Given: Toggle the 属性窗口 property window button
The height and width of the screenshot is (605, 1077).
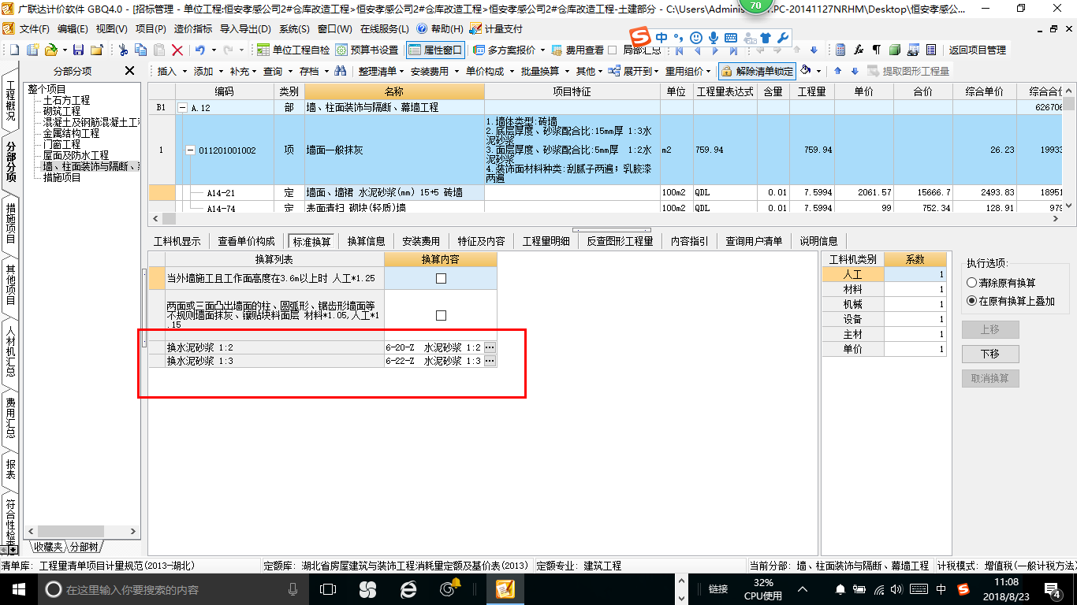Looking at the screenshot, I should [x=434, y=50].
